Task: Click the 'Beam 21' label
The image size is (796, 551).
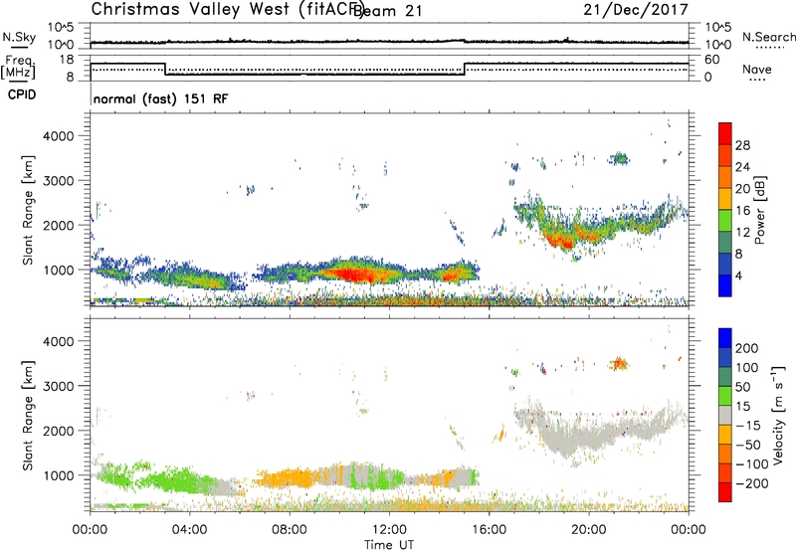Action: [389, 11]
